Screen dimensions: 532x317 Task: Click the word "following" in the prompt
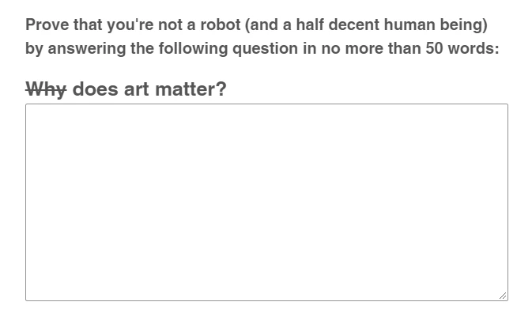click(194, 49)
